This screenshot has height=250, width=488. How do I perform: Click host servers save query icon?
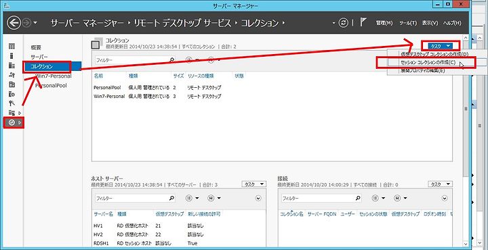click(x=210, y=198)
